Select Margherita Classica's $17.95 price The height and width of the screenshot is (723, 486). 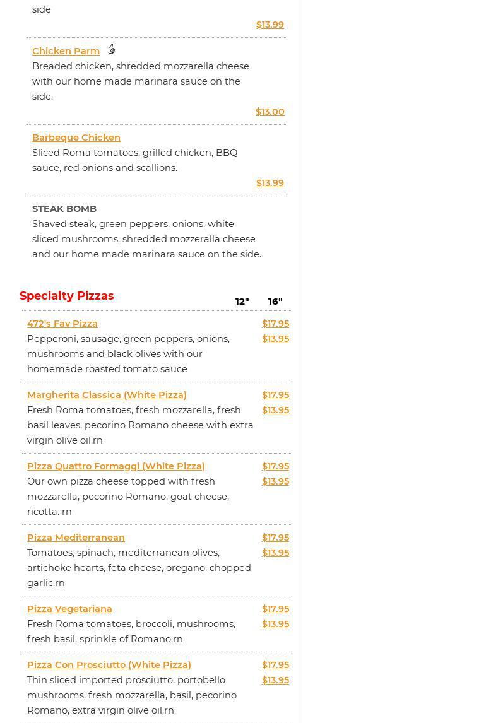pos(275,395)
